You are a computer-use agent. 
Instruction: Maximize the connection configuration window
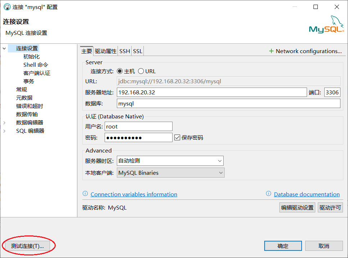(x=316, y=7)
